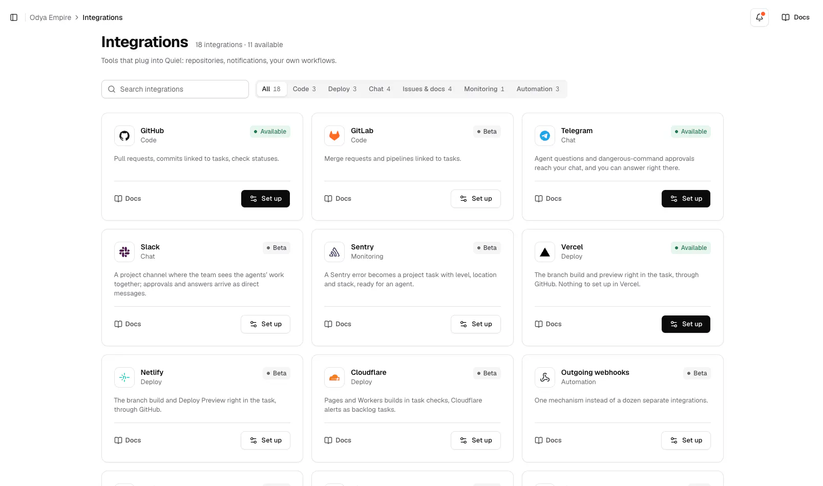Select the All 18 filter tab
The width and height of the screenshot is (823, 486).
pos(271,89)
